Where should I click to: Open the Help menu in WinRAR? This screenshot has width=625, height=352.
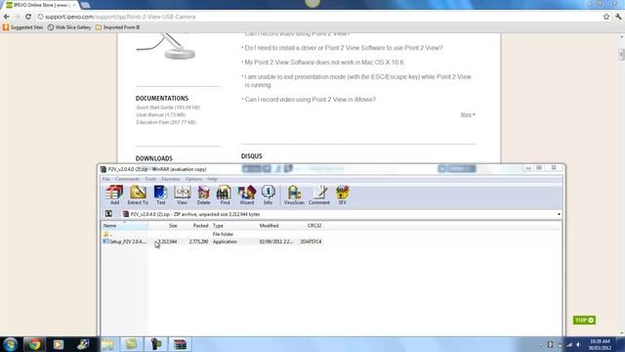212,179
